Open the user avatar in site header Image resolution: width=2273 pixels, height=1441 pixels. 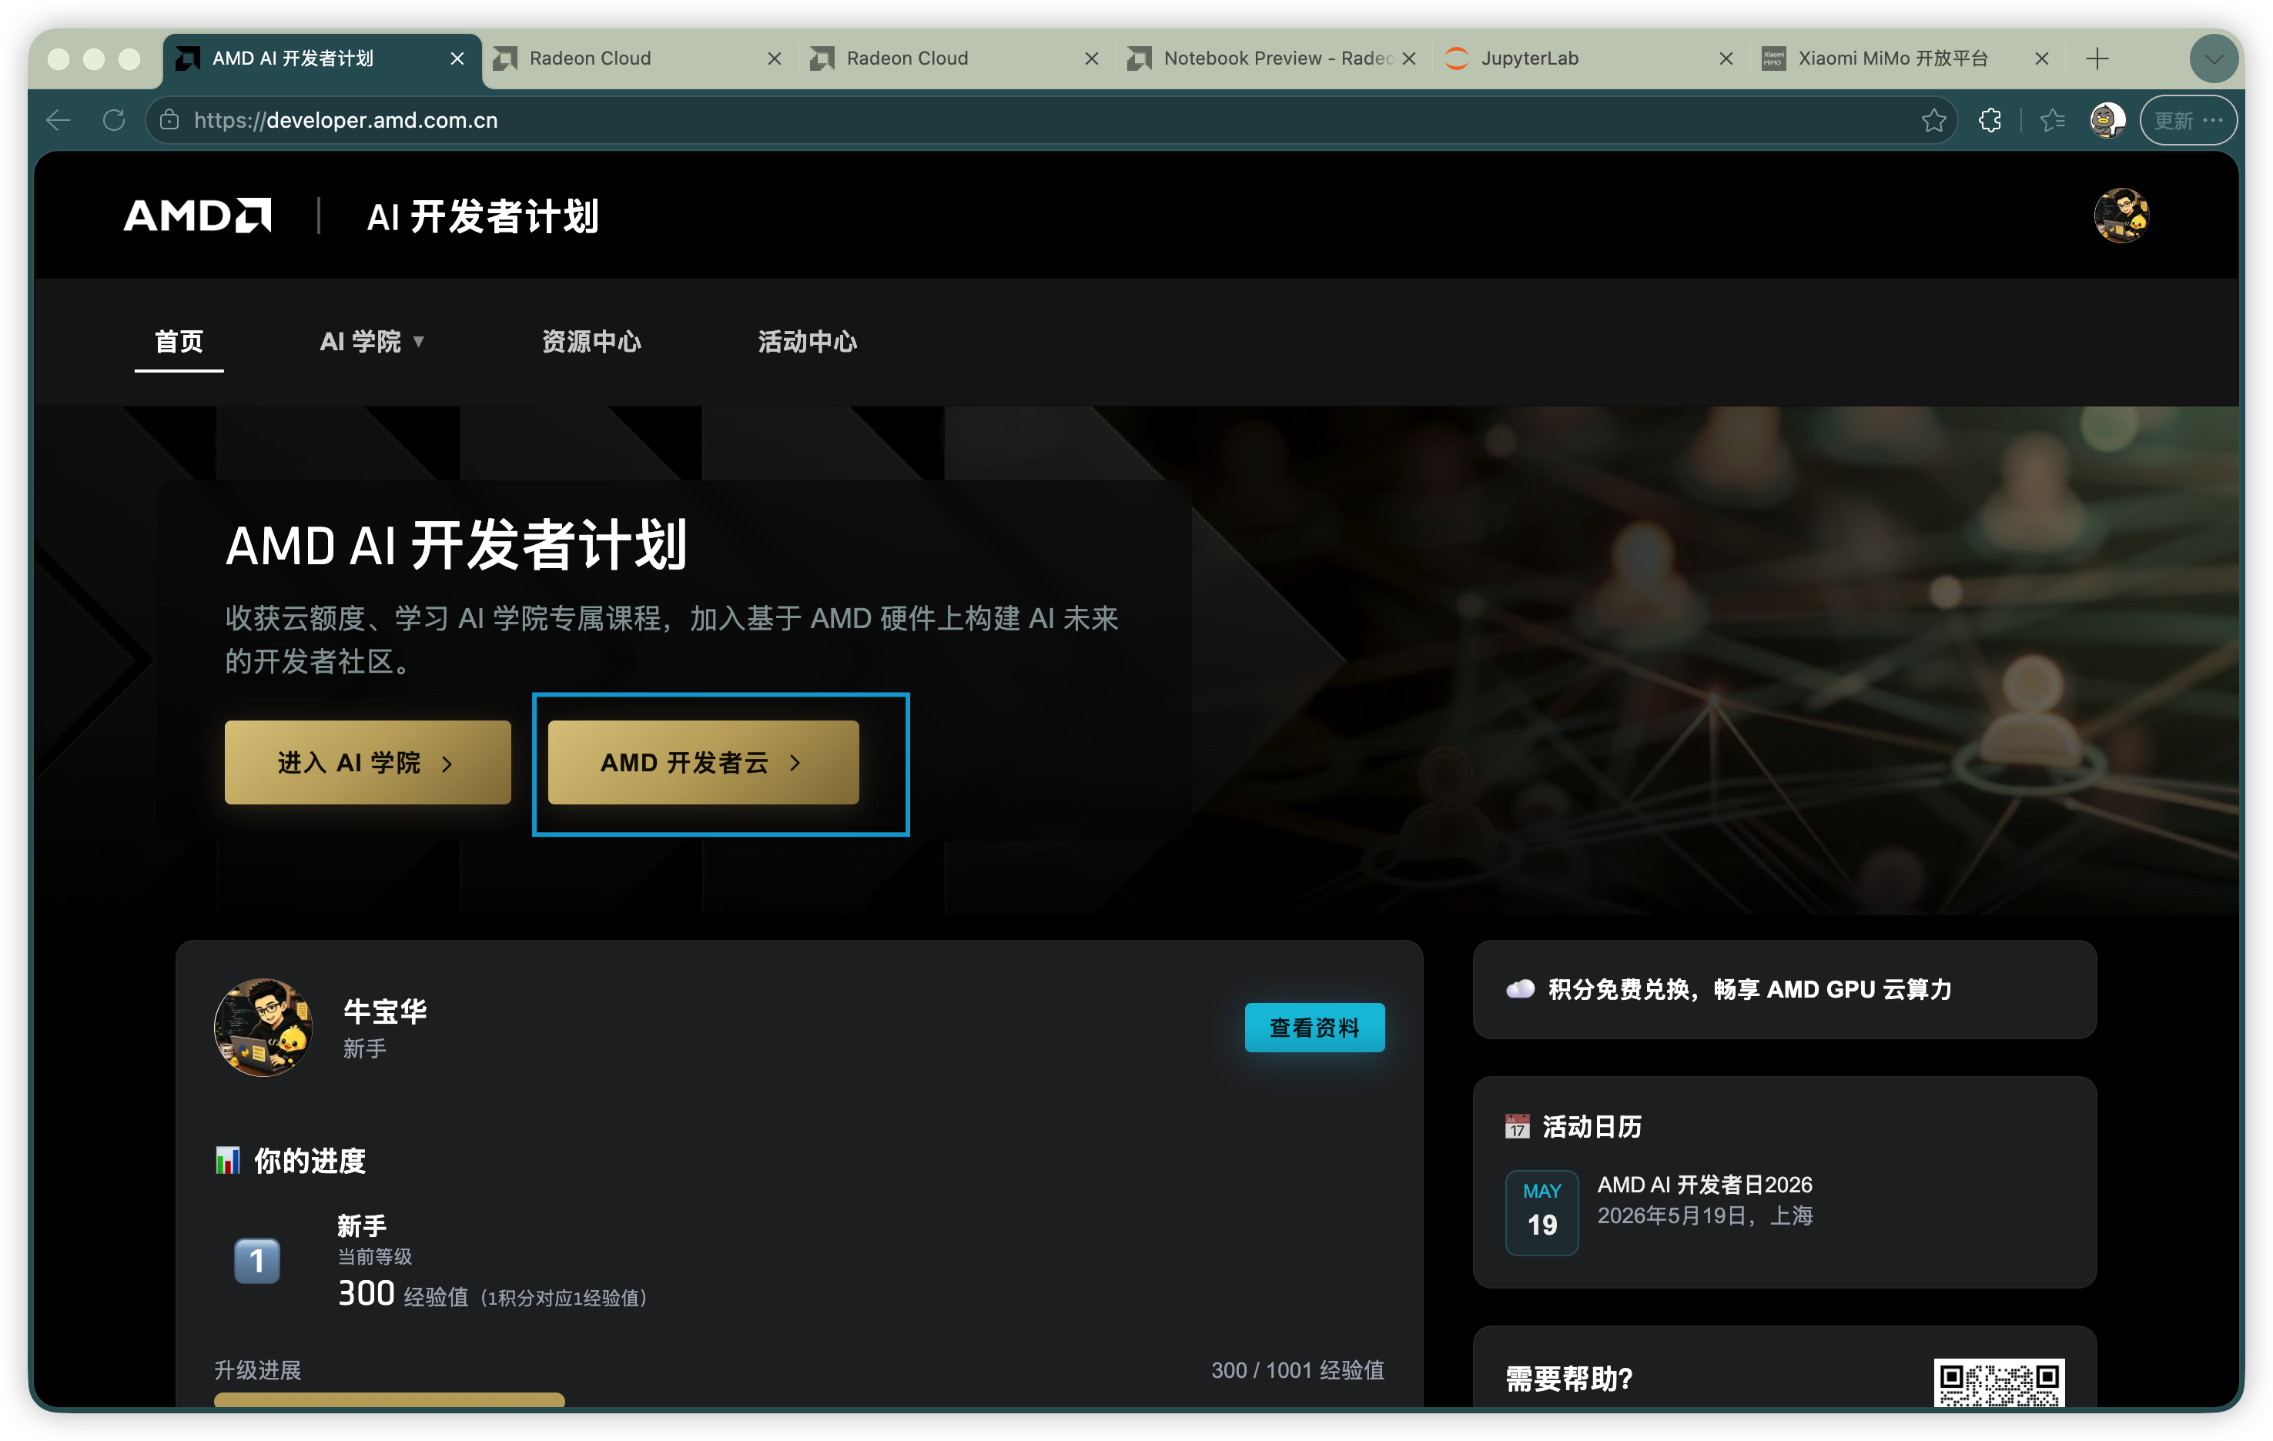pyautogui.click(x=2121, y=216)
